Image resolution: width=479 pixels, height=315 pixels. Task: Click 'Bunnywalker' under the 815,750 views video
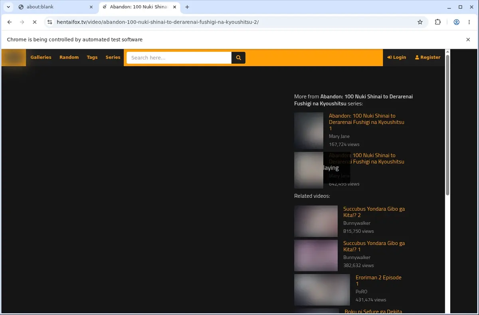point(357,223)
